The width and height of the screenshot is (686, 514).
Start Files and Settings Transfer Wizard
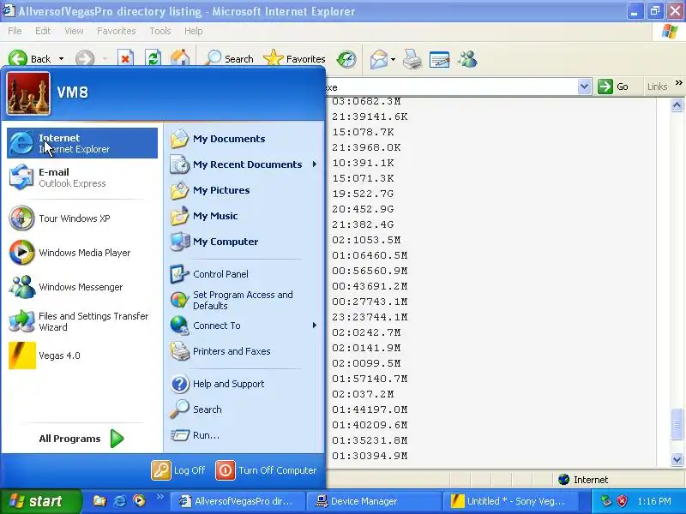point(82,321)
